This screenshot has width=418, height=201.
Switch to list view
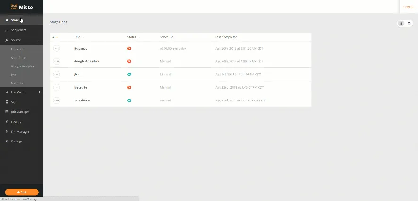tap(401, 24)
